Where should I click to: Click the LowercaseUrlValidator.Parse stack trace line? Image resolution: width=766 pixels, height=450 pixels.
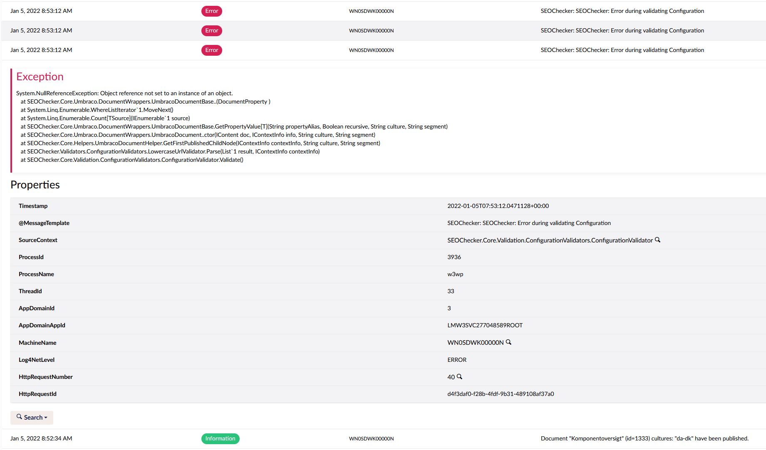point(170,151)
